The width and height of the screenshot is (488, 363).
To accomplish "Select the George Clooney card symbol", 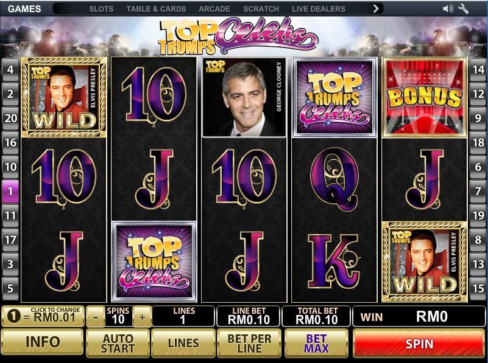I will pos(244,97).
